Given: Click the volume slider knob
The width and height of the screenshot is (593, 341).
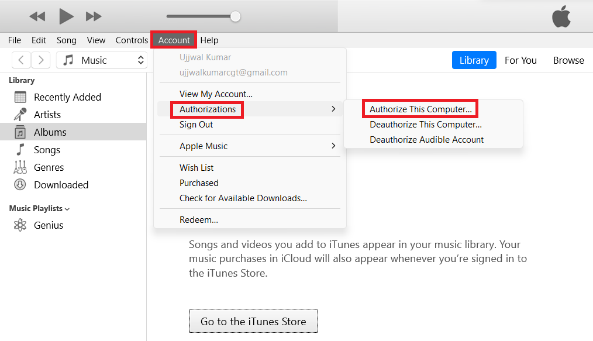Looking at the screenshot, I should [235, 16].
